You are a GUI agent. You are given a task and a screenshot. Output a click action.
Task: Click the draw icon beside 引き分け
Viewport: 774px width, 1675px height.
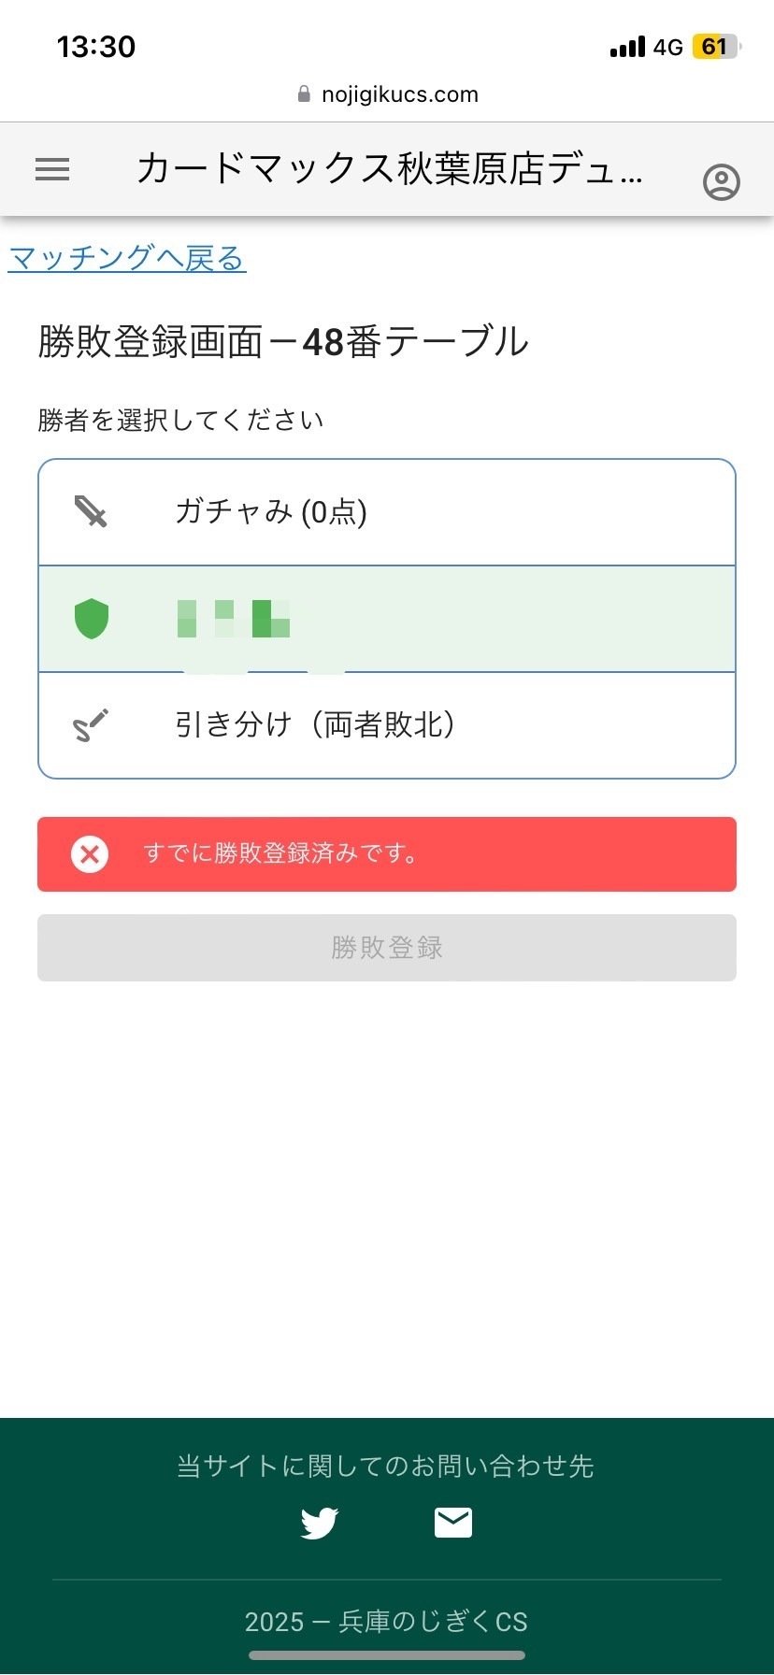click(91, 725)
